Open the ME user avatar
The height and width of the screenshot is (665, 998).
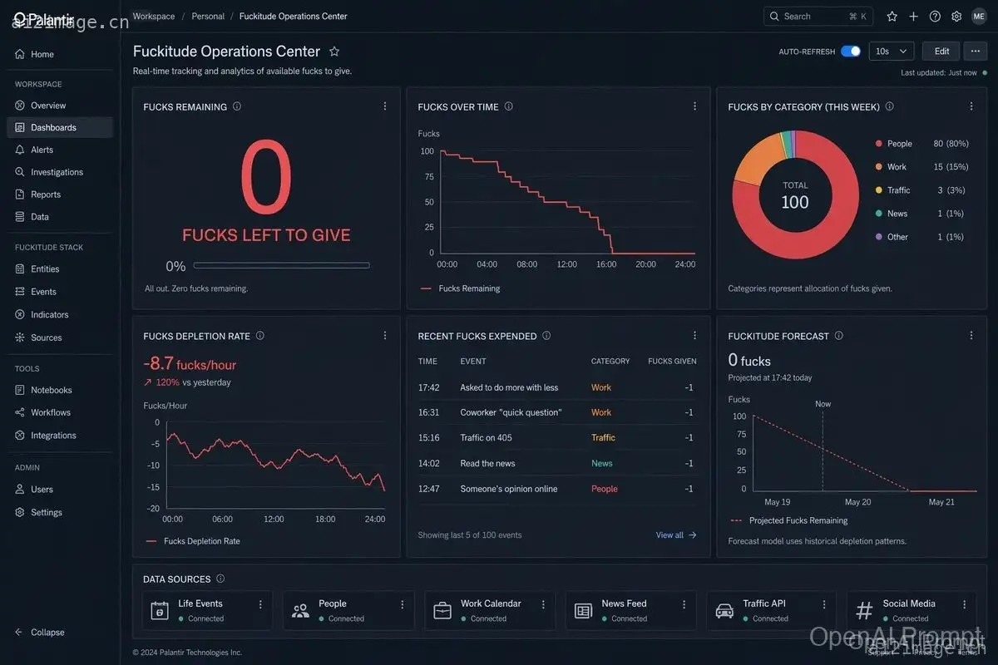coord(979,16)
